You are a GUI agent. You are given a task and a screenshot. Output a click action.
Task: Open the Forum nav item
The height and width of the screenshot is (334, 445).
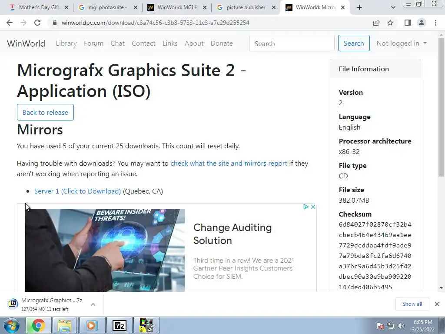click(x=94, y=43)
